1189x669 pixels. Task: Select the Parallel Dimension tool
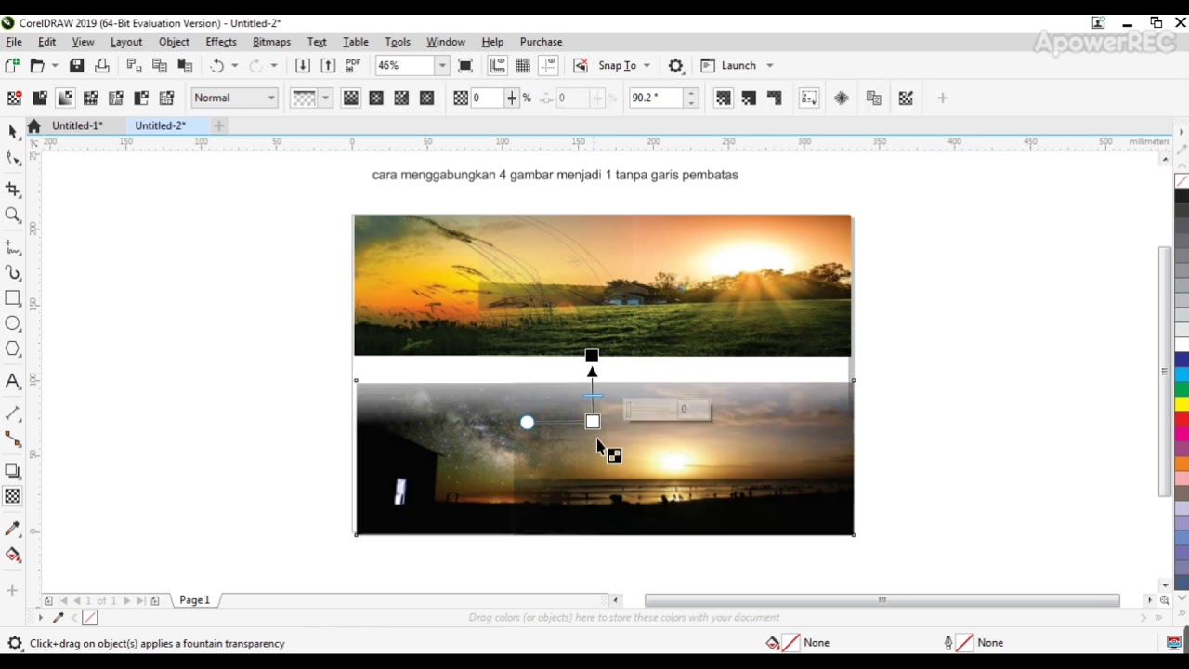(x=13, y=413)
